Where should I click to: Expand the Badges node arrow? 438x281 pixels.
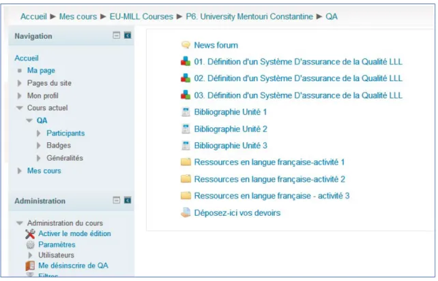39,146
